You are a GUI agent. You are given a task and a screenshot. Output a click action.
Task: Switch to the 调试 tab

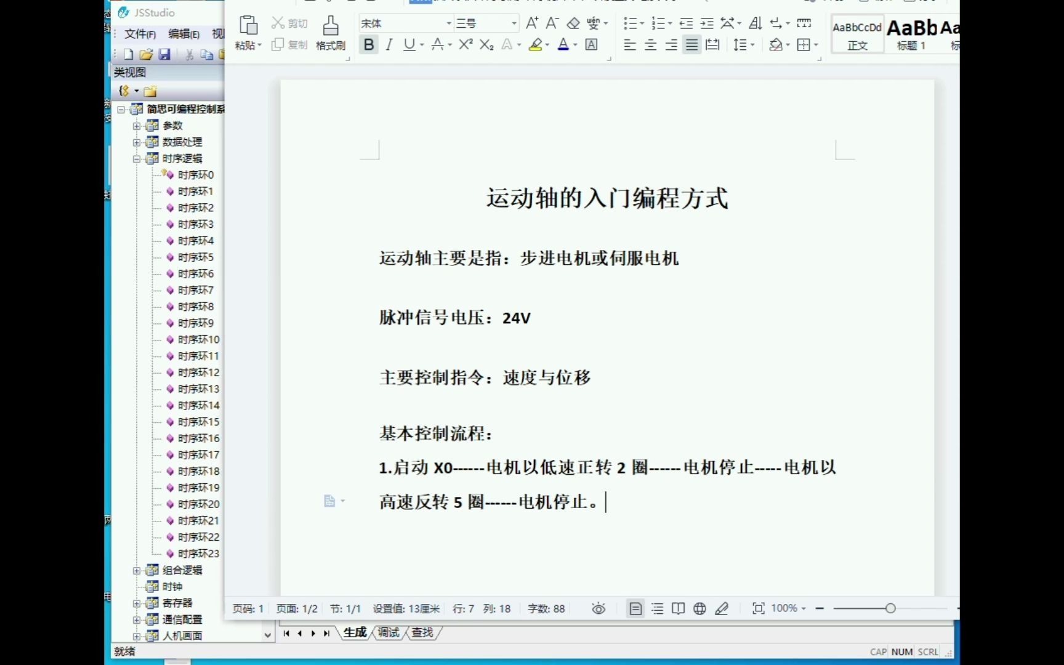point(387,632)
